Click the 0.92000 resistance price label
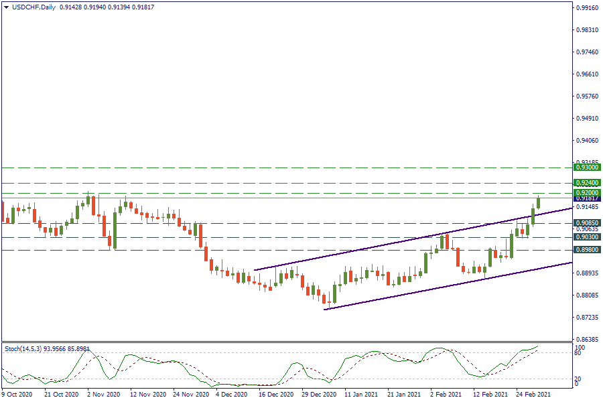 coord(587,193)
